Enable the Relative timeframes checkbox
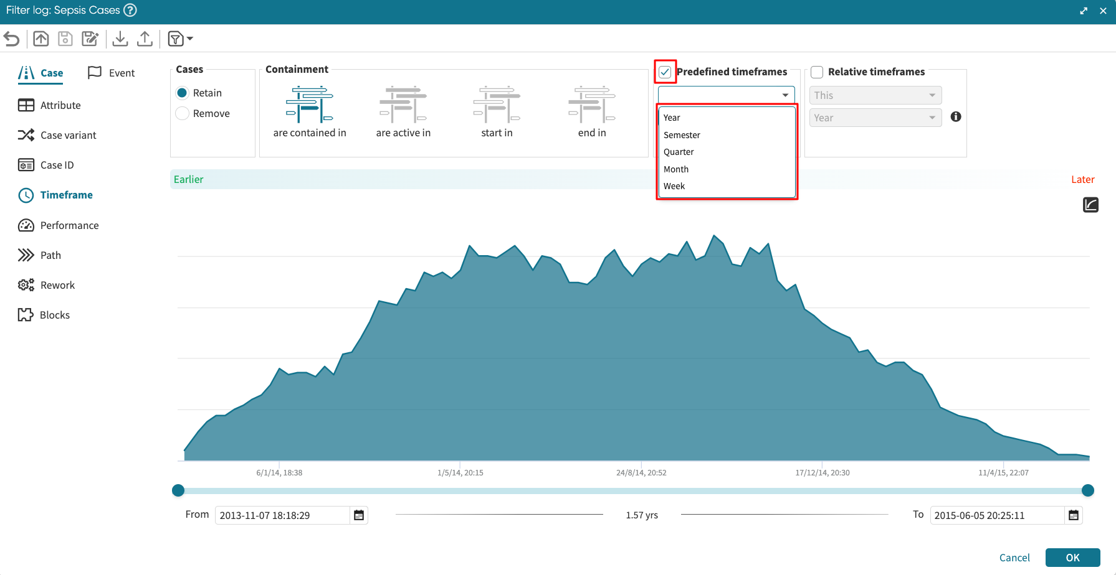This screenshot has width=1116, height=575. (x=817, y=72)
